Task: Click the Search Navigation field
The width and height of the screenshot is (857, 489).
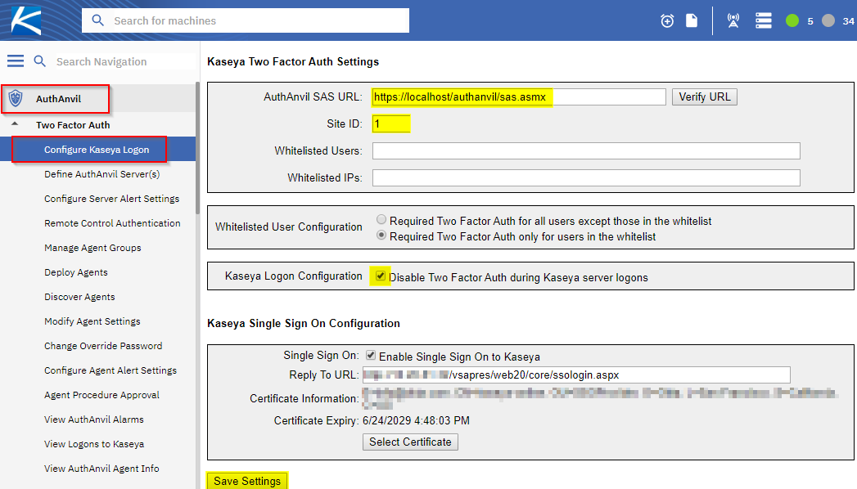Action: click(x=124, y=61)
